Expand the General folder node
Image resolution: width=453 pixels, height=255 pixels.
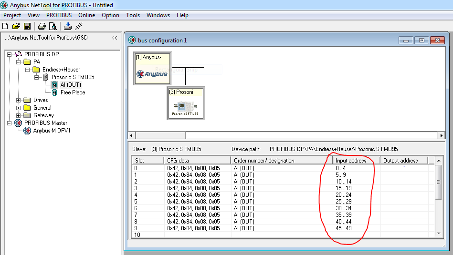coord(18,108)
